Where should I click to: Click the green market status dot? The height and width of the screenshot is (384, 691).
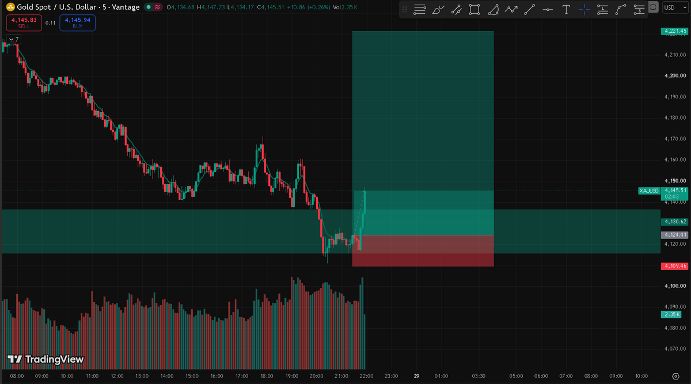click(147, 7)
